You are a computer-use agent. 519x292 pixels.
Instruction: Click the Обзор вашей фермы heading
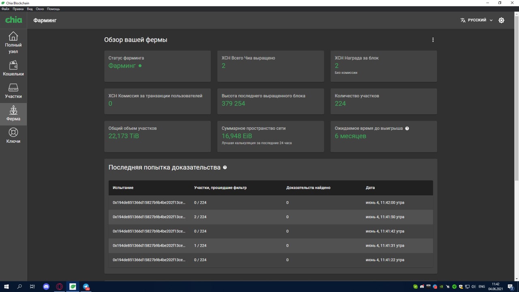135,40
